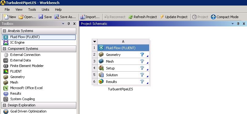Select the Microsoft Office Excel icon
247x114 pixels.
(6, 88)
